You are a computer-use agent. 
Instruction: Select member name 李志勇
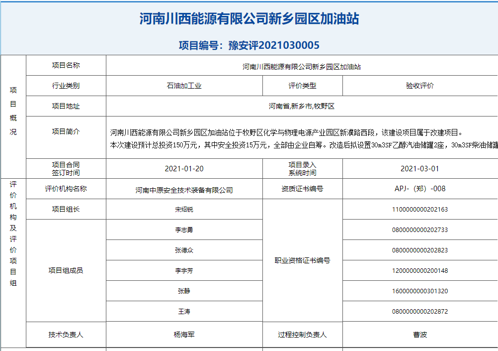(x=184, y=230)
